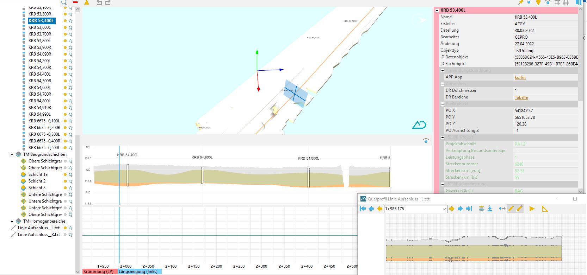Viewport: 587px width, 275px height.
Task: Toggle visibility dot for KRB 54,200L
Action: (65, 61)
